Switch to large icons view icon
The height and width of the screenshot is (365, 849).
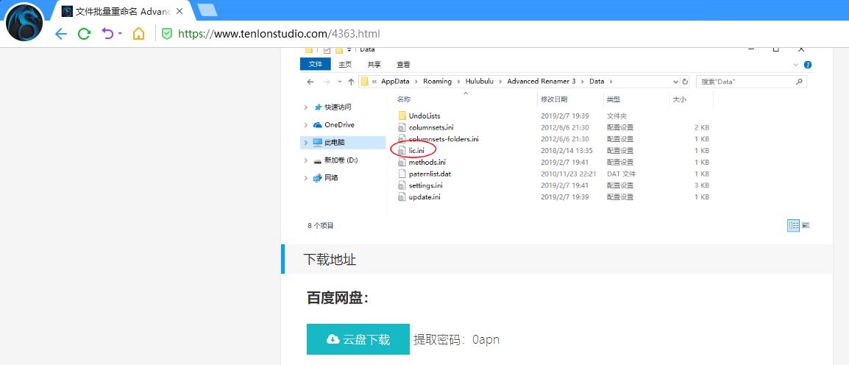click(x=805, y=225)
